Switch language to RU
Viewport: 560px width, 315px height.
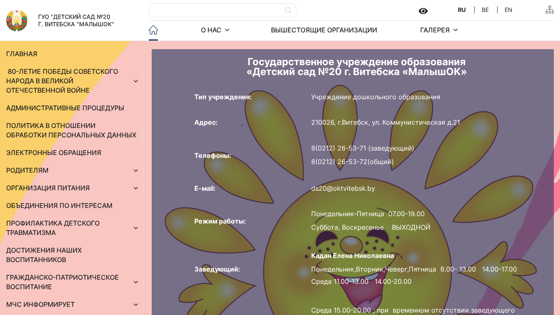click(462, 10)
